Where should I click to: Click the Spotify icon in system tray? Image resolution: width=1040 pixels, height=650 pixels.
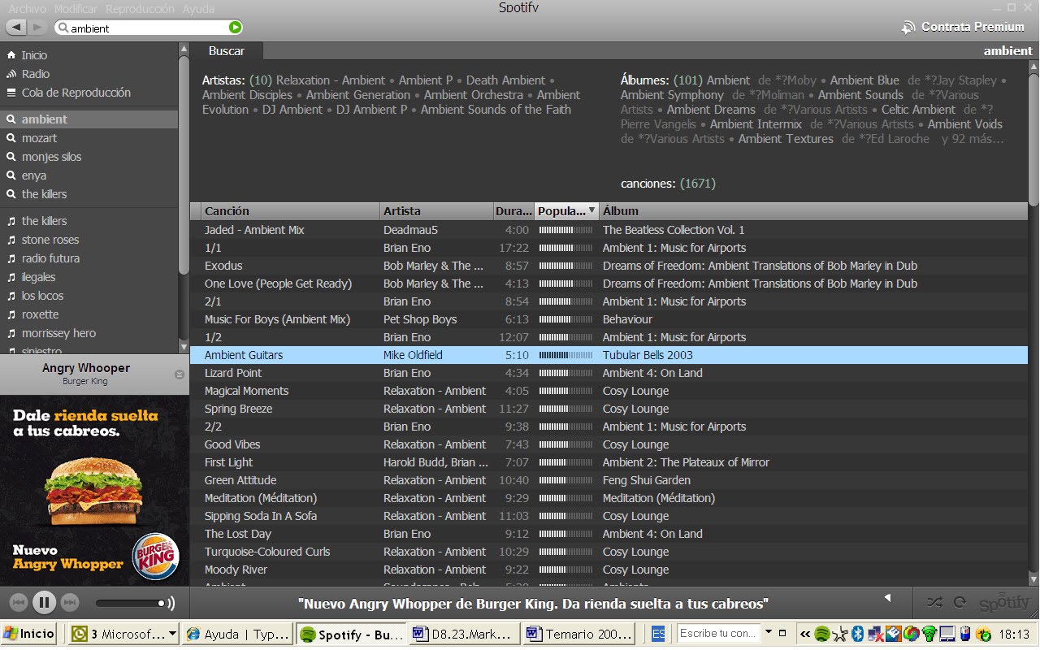[822, 634]
